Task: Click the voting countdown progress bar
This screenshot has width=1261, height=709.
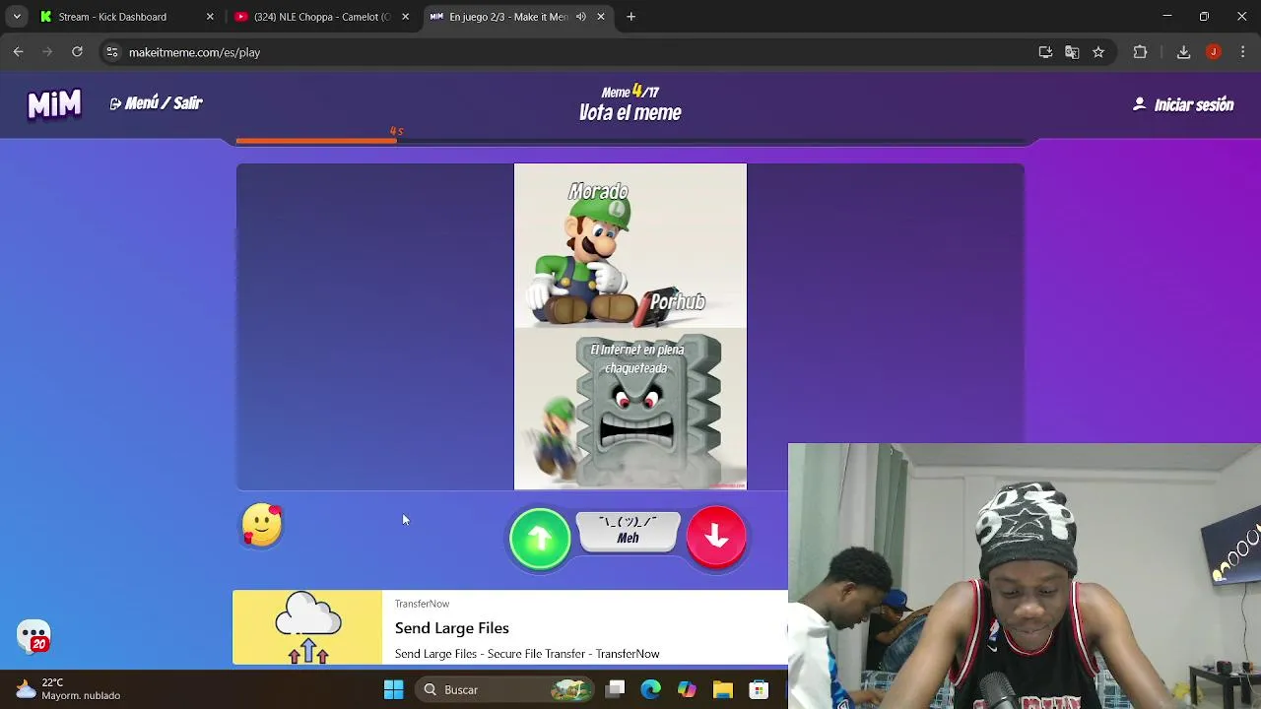Action: tap(630, 141)
